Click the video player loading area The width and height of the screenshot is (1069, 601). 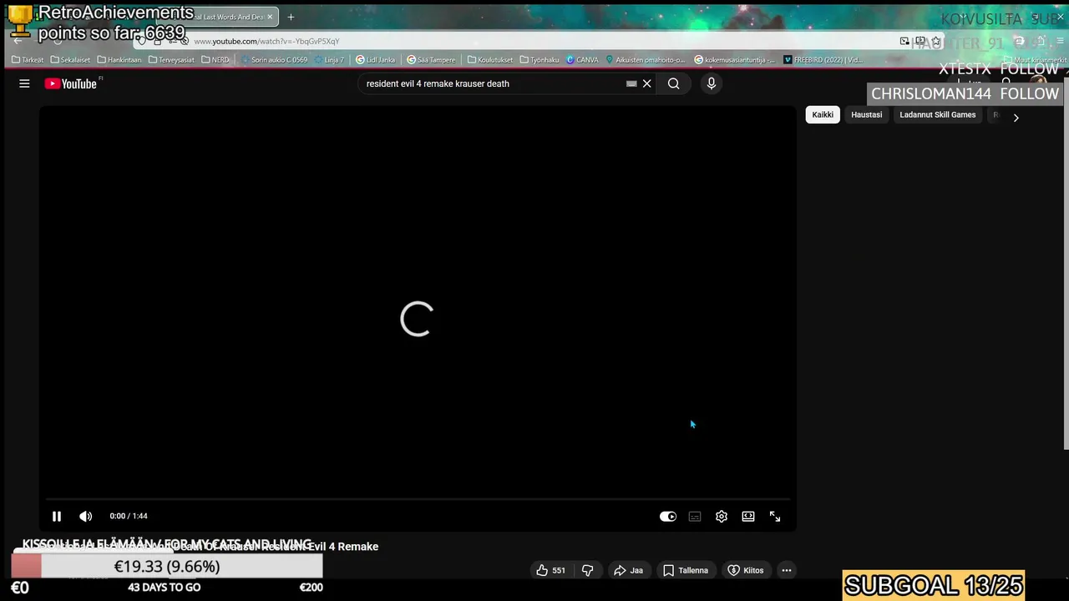[417, 319]
